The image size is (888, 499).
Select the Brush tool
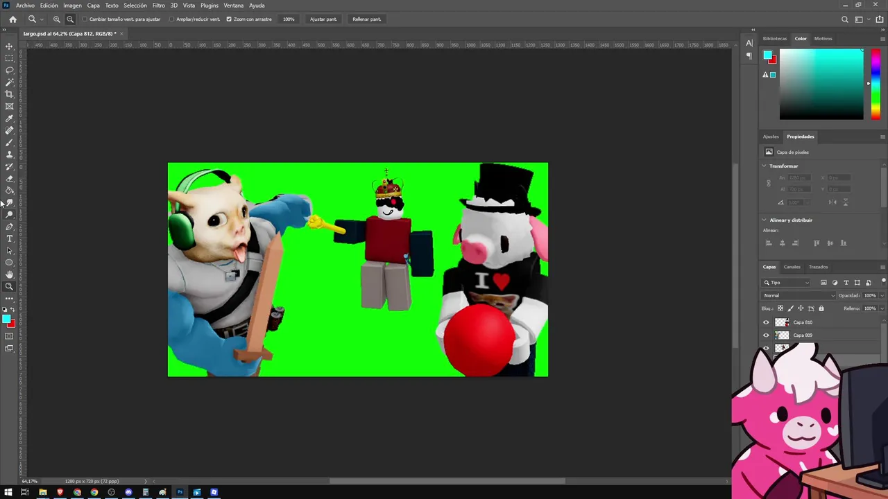click(x=10, y=142)
